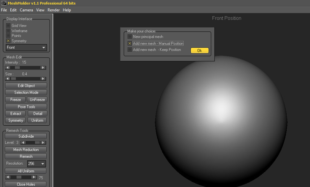Click the Size slider thumb
310x187 pixels.
tap(14, 79)
